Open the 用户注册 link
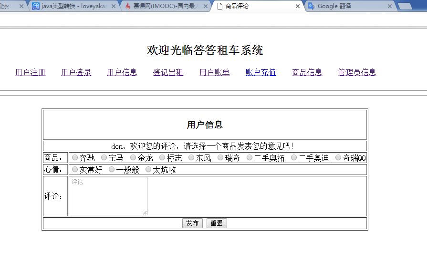Screen dimensions: 427x261 point(31,72)
